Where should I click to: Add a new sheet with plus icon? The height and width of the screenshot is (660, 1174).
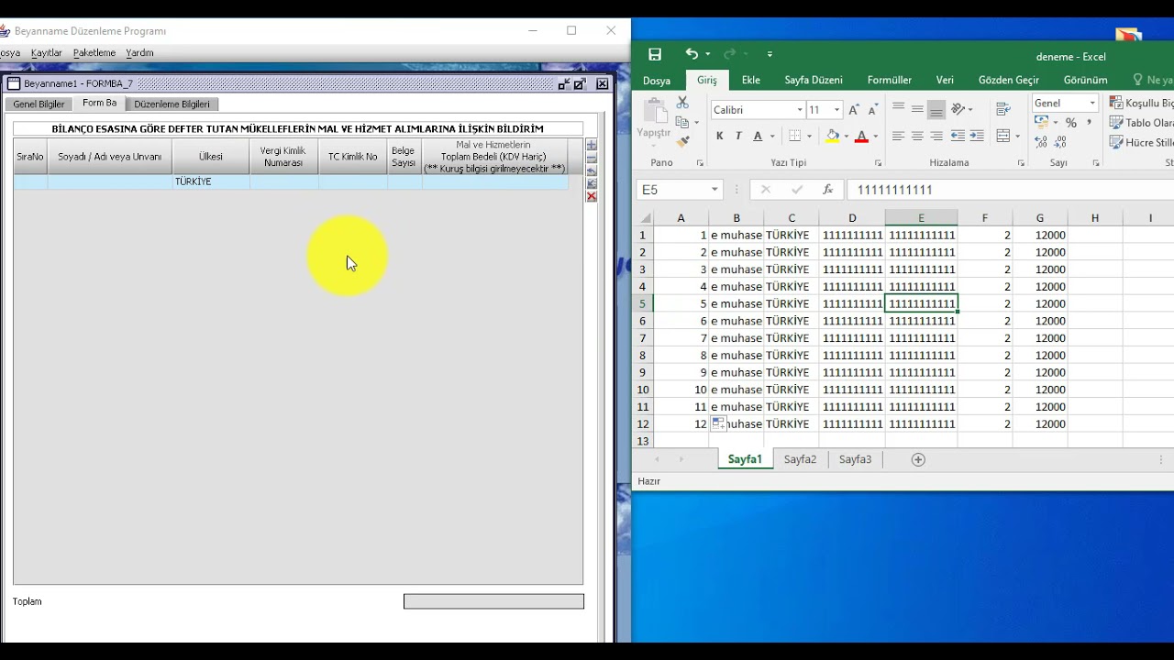click(918, 459)
